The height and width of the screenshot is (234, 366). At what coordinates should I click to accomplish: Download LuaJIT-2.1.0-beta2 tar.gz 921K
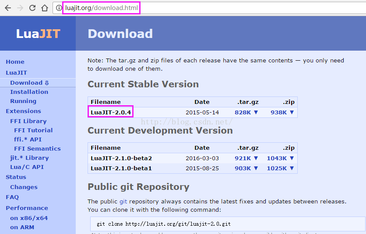click(246, 158)
